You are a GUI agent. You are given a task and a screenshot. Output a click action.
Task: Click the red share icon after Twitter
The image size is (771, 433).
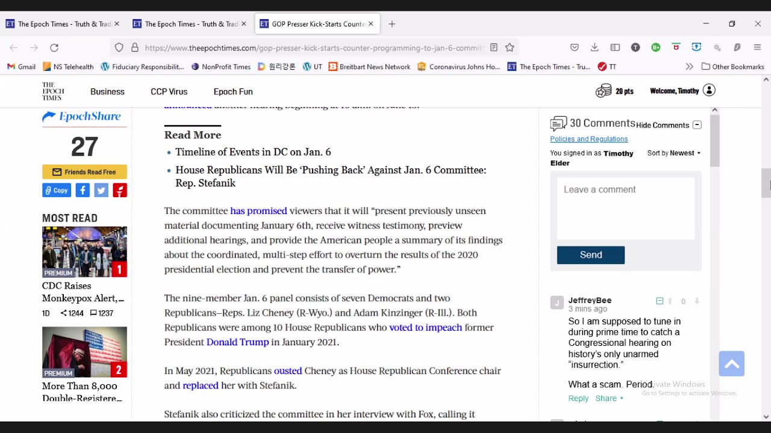tap(120, 190)
